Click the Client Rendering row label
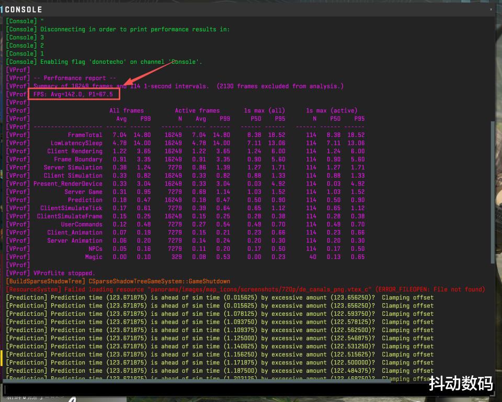 click(x=75, y=151)
